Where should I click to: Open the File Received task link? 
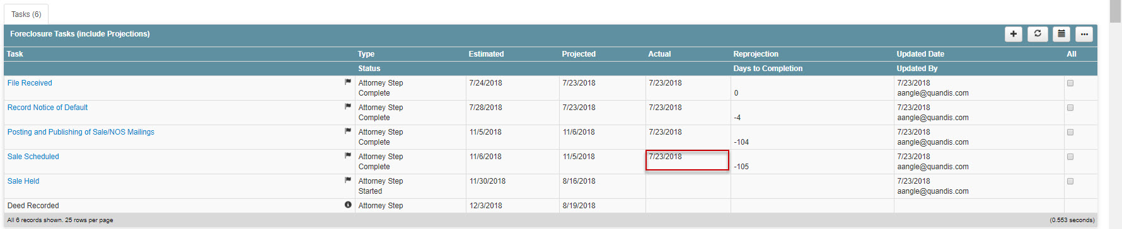click(x=30, y=83)
